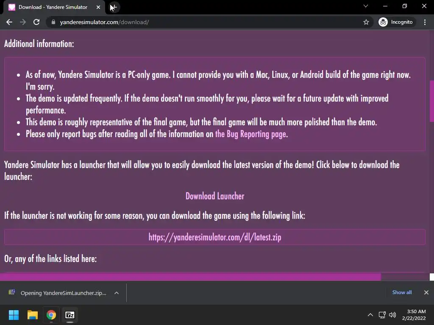Open network status in system tray
434x325 pixels.
[382, 315]
